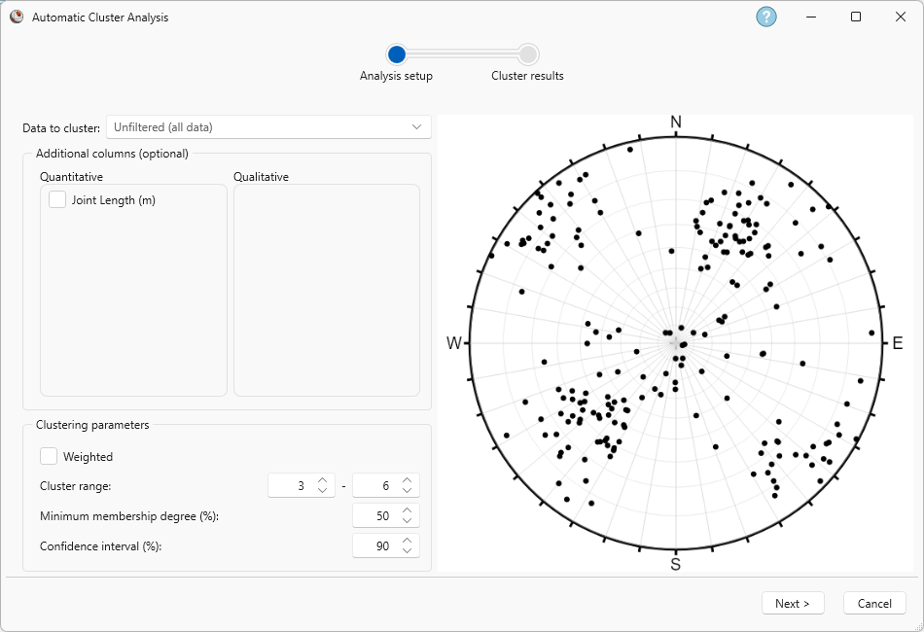Click the app logo icon in title bar
Viewport: 924px width, 632px height.
17,17
